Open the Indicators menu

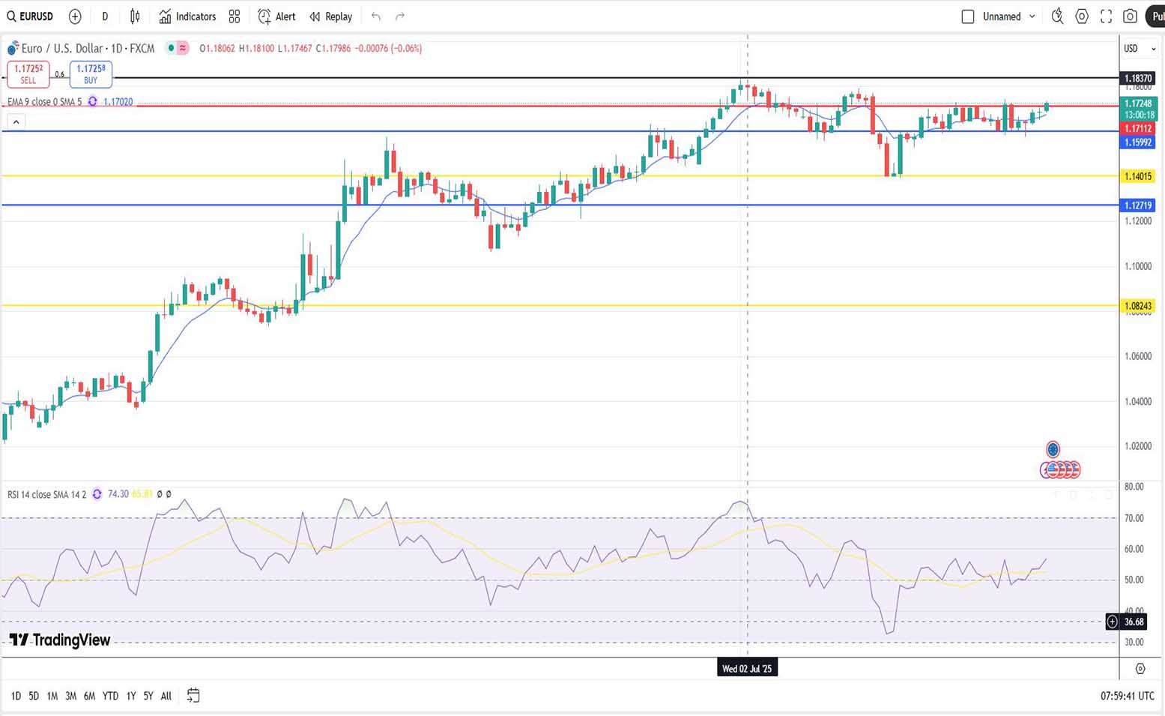click(x=187, y=16)
